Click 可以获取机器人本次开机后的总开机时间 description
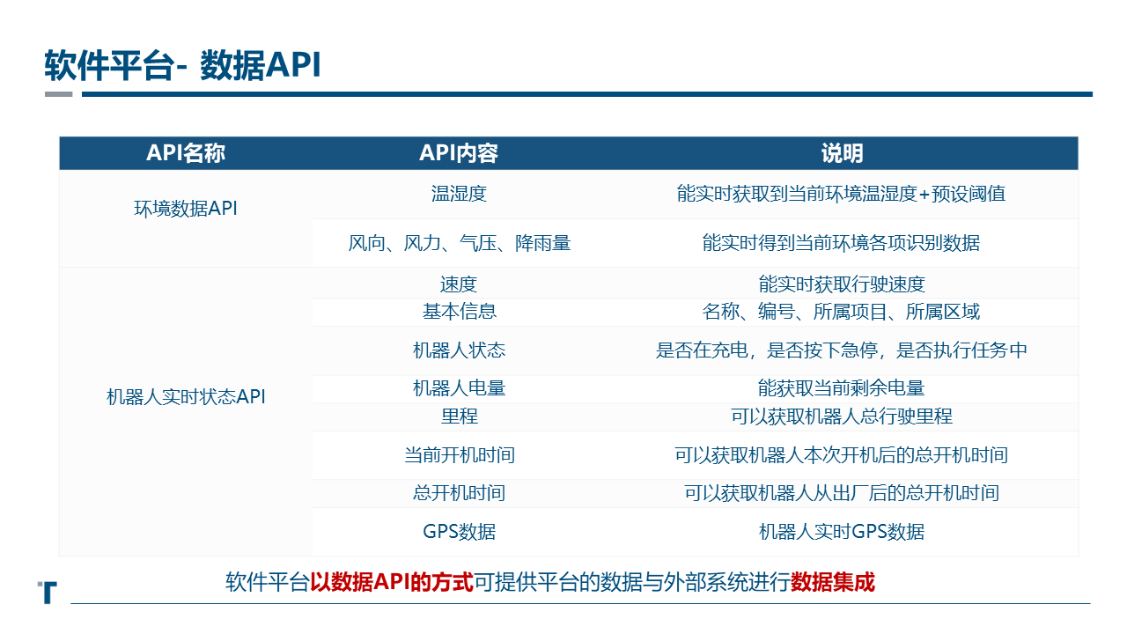The height and width of the screenshot is (634, 1127). tap(842, 455)
